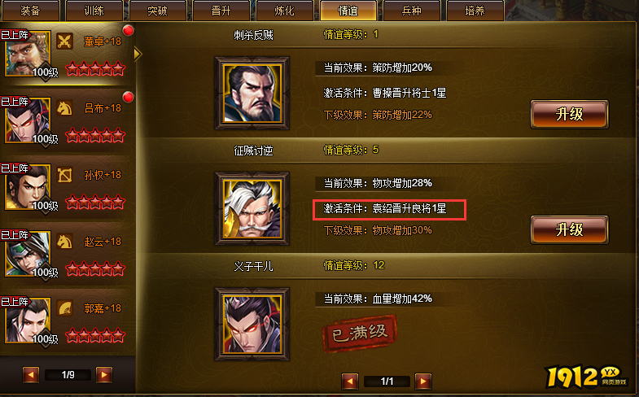Open the 培养 tab
This screenshot has width=639, height=397.
coord(475,11)
